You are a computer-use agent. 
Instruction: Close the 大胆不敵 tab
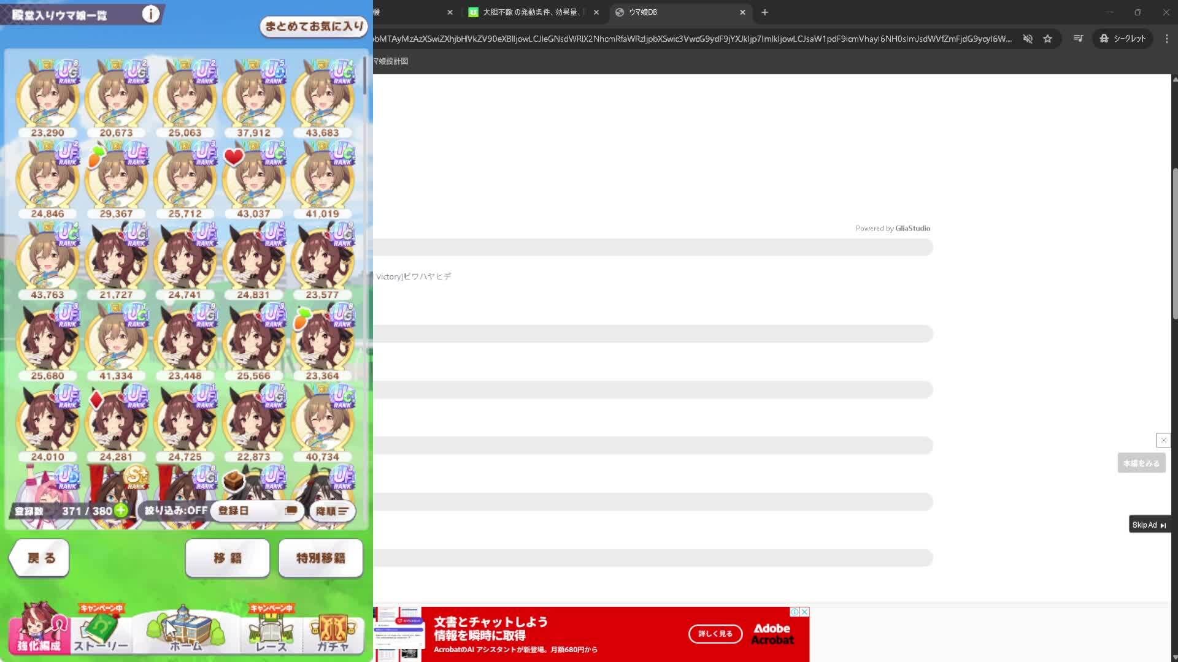click(x=596, y=12)
